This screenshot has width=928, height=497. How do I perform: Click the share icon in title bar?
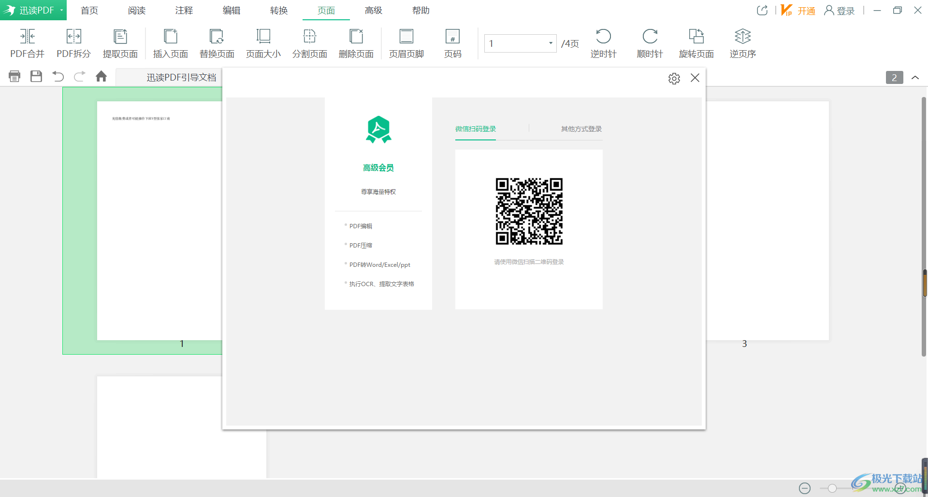(x=762, y=10)
